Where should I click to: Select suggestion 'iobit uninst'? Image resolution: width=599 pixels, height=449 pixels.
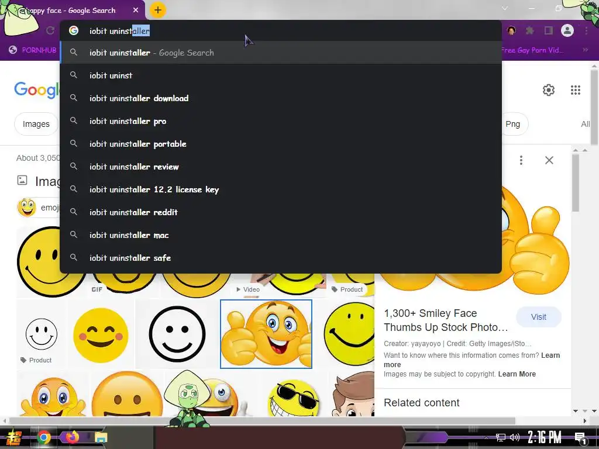[x=281, y=75]
